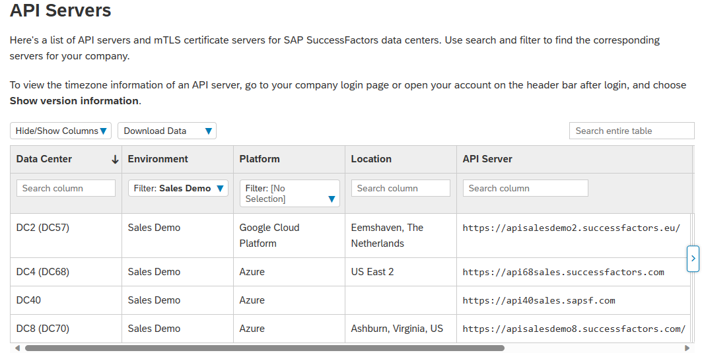Screen dimensions: 702x357
Task: Select the apisalesdemo2.successfactors.eu URL cell
Action: pyautogui.click(x=571, y=228)
